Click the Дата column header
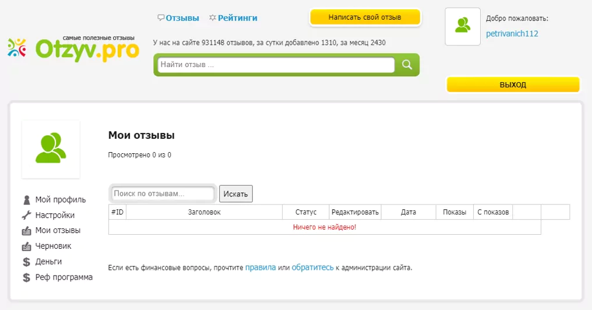Viewport: 592px width, 310px height. point(408,212)
